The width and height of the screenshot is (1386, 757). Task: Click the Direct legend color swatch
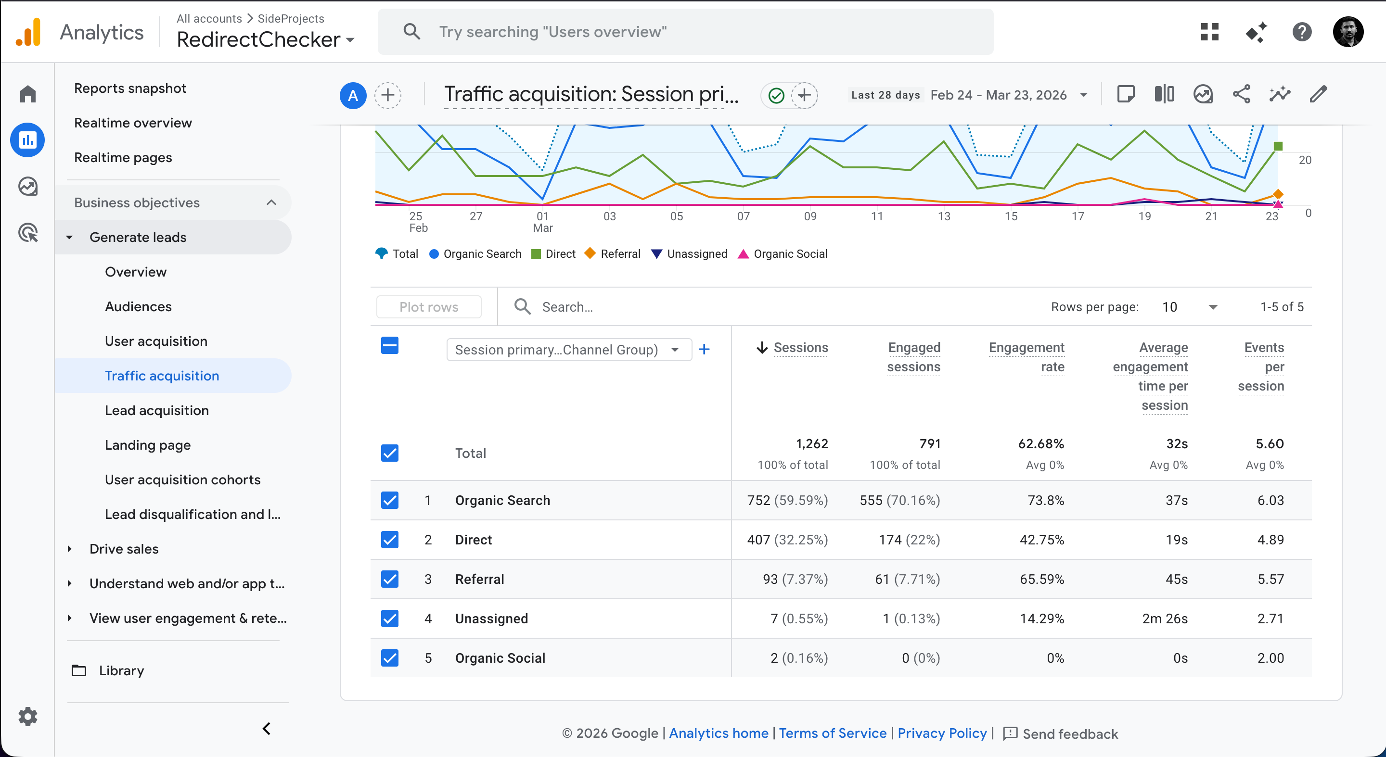pyautogui.click(x=536, y=254)
